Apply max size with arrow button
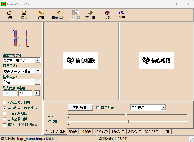This screenshot has height=142, width=194. [x=37, y=93]
